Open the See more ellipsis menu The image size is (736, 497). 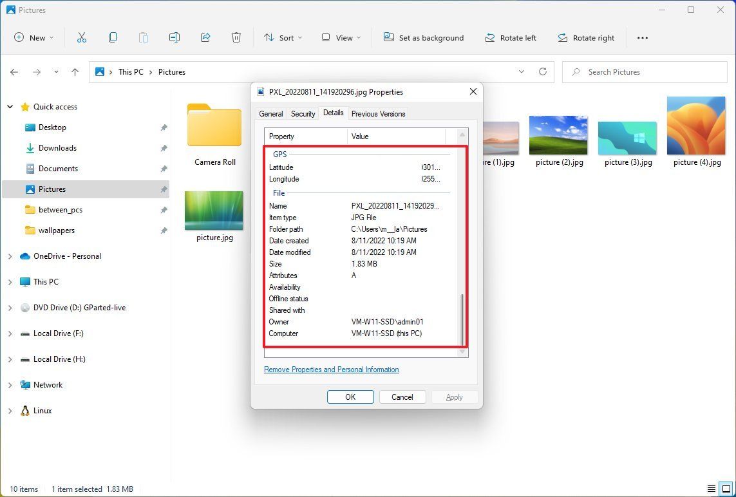[642, 37]
